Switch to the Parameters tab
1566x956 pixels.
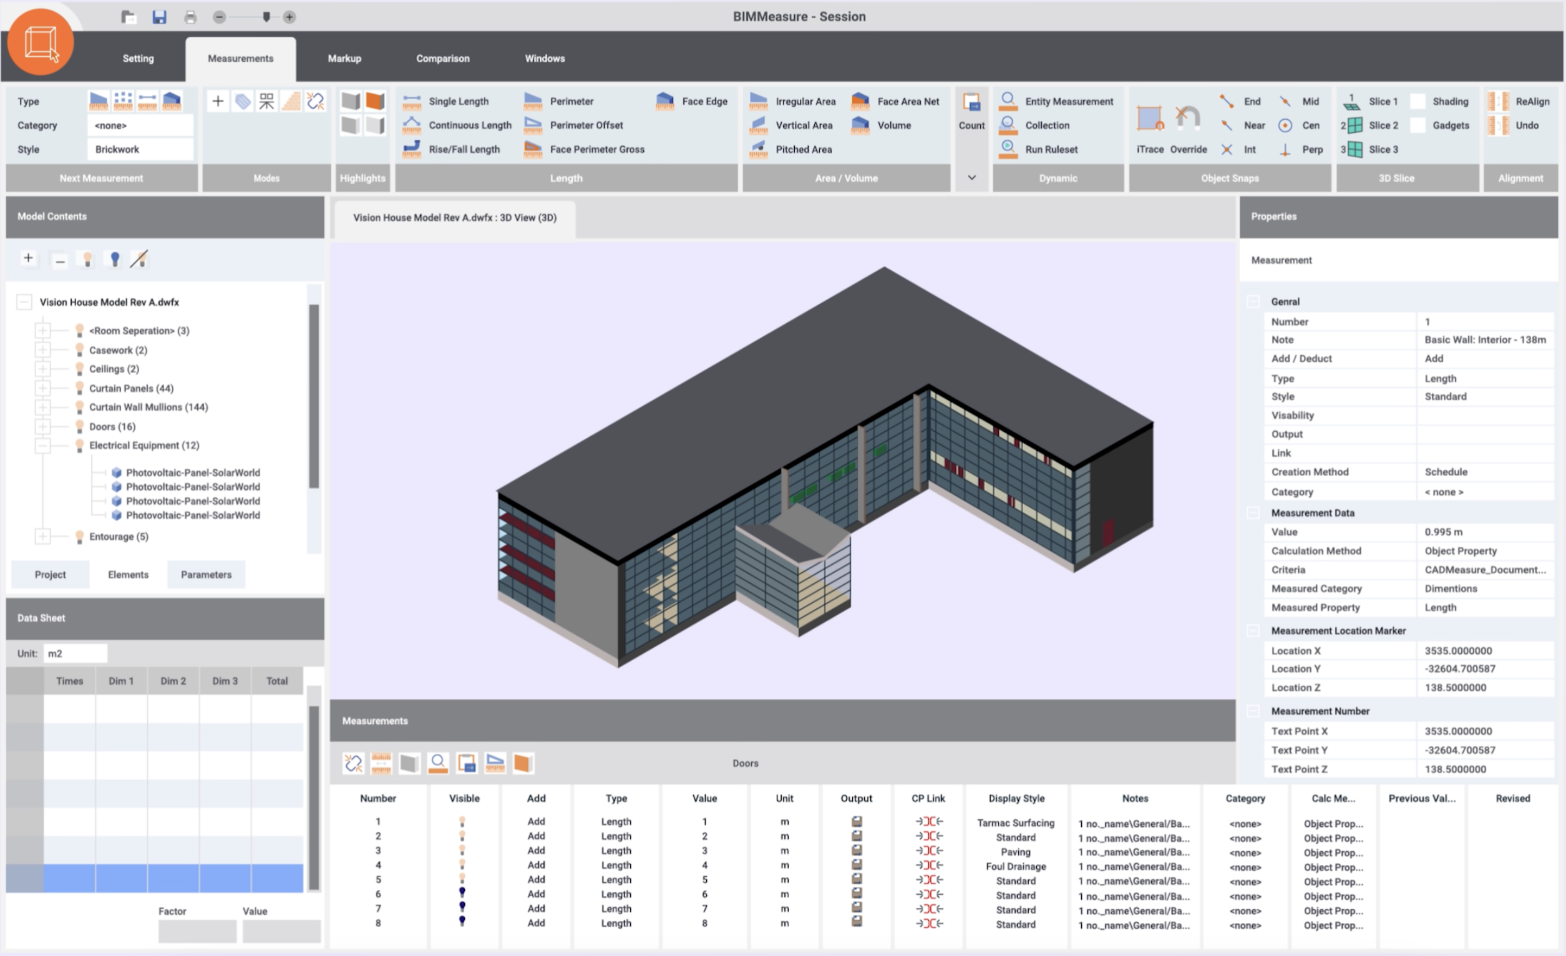click(x=206, y=574)
